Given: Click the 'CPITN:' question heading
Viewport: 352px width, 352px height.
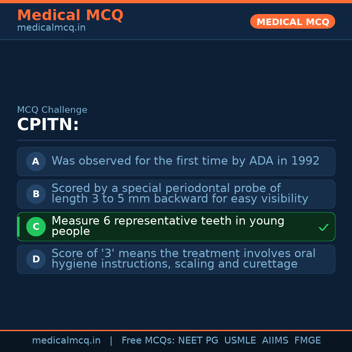Looking at the screenshot, I should click(48, 125).
